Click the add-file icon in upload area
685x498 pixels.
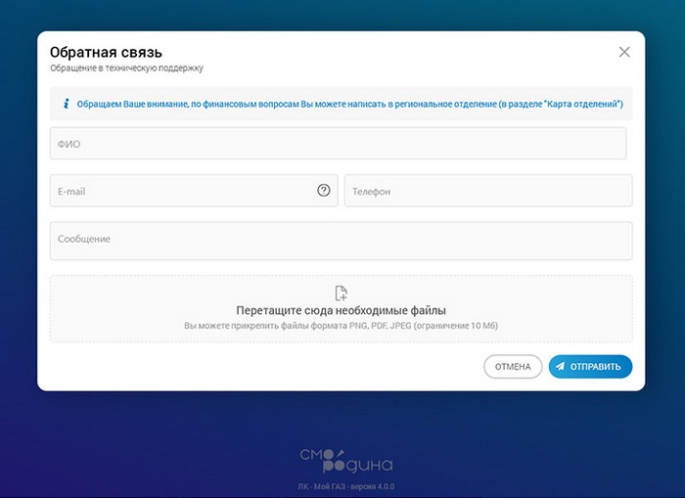[342, 294]
